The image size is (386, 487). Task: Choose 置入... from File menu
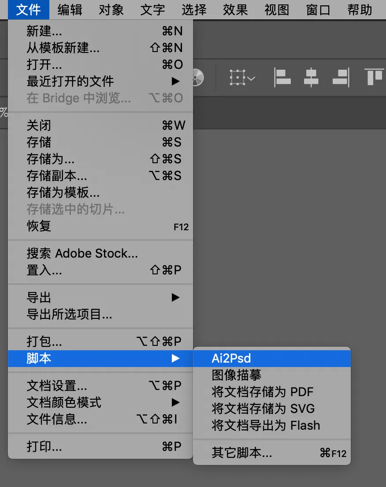[100, 270]
